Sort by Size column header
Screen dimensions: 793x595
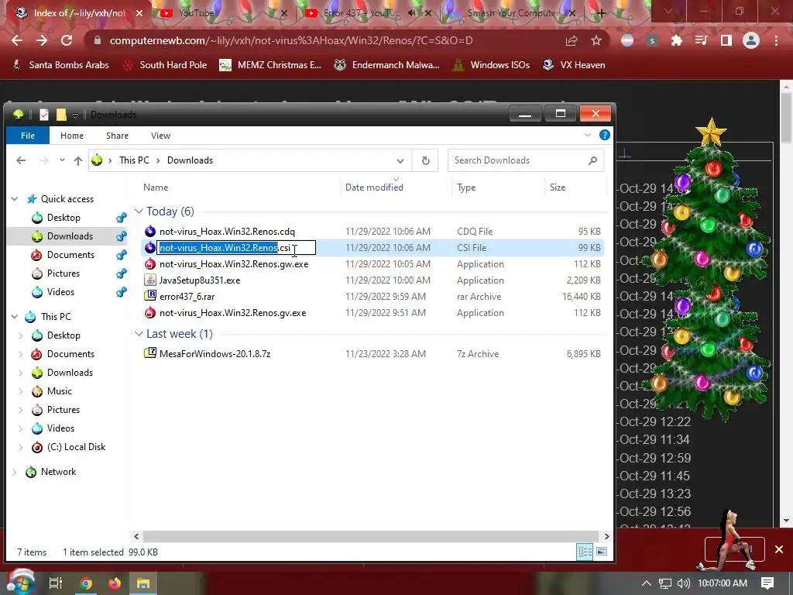tap(558, 187)
